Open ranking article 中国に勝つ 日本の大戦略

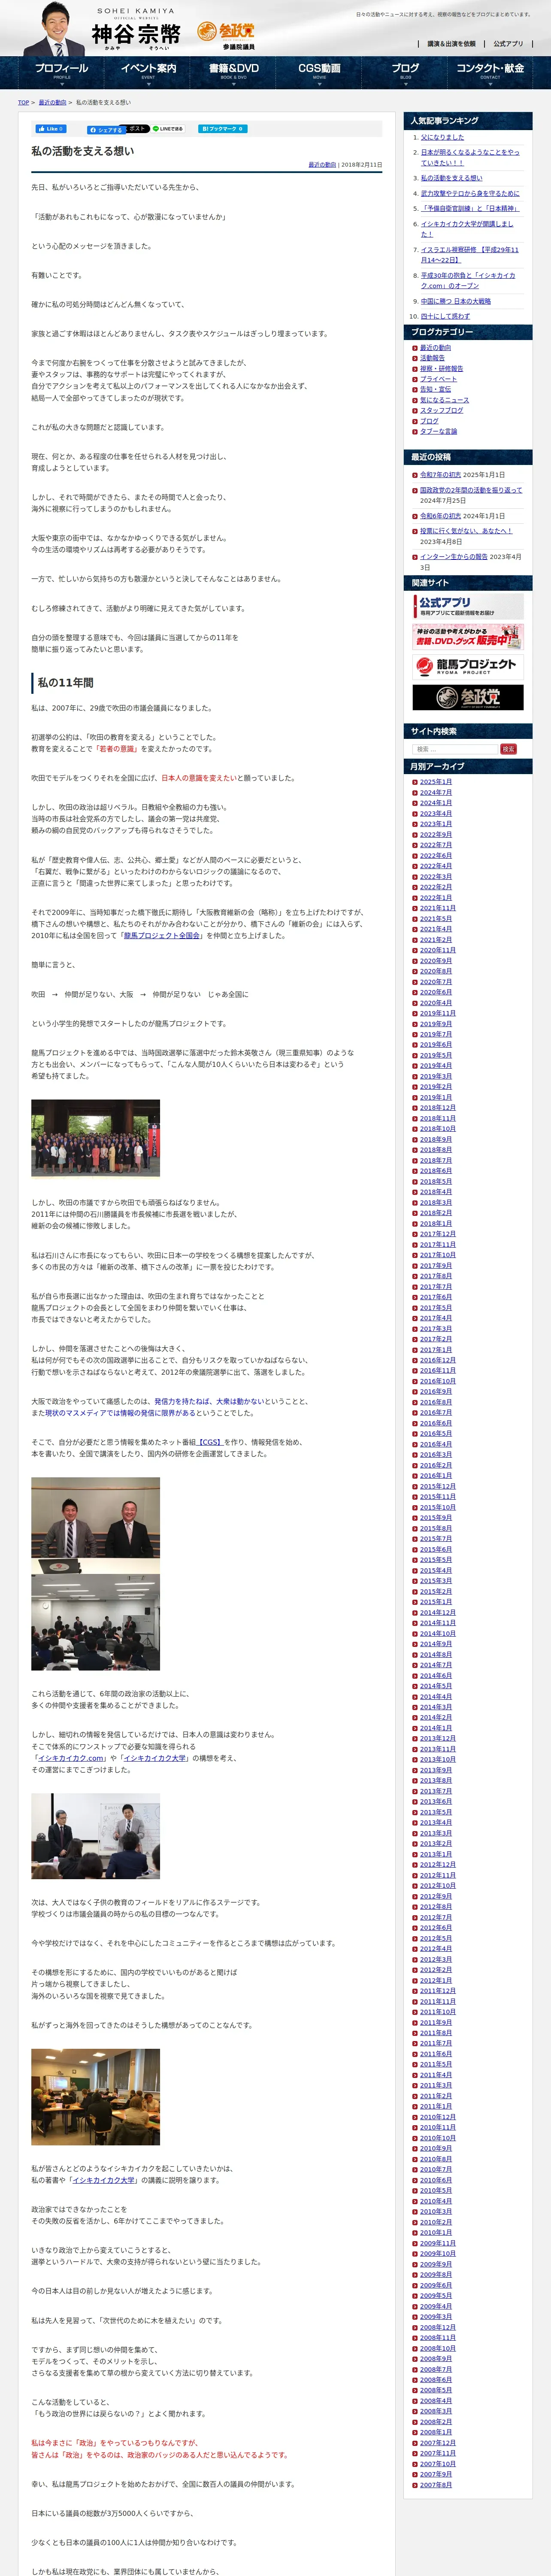(456, 301)
